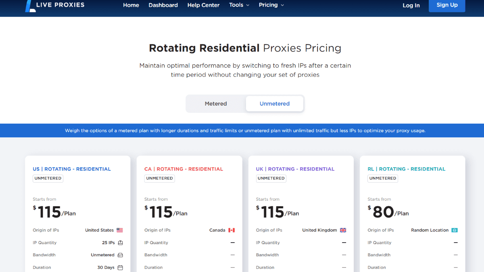484x272 pixels.
Task: Click the UNMETERED badge on the UK card
Action: point(271,178)
